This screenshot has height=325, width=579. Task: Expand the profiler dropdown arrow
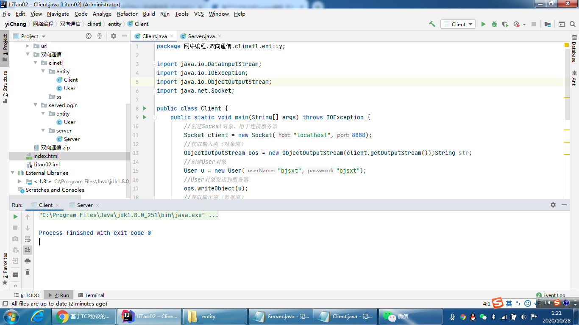[524, 25]
